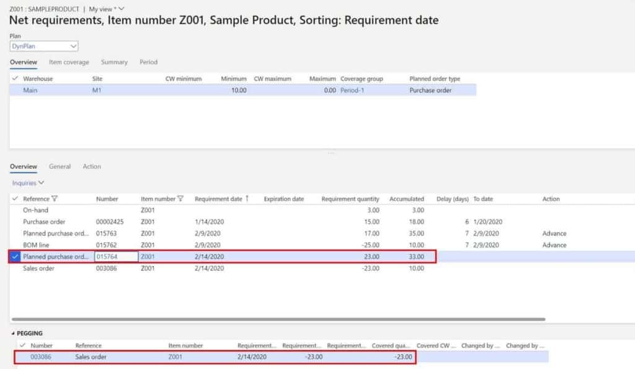Image resolution: width=635 pixels, height=369 pixels.
Task: Open the Plan dropdown showing DynPlan
Action: (73, 46)
